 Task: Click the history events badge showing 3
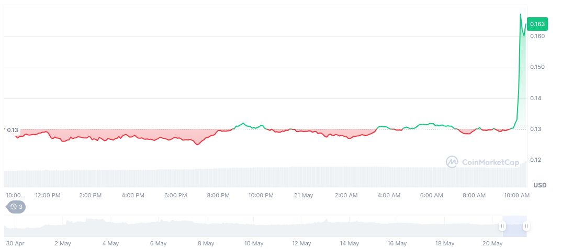(x=16, y=207)
